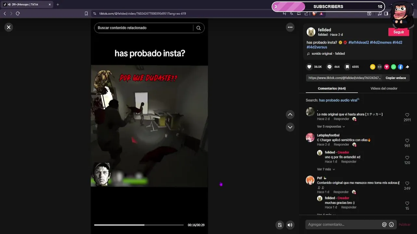Click the yellow repost icon
This screenshot has width=417, height=234.
coord(372,67)
